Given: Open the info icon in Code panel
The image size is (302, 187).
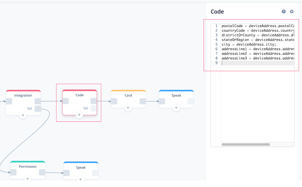Looking at the screenshot, I should 283,11.
